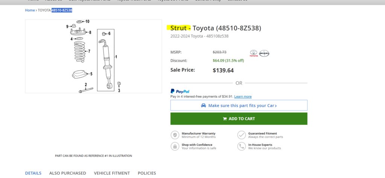This screenshot has height=178, width=385.
Task: Click the In-House Experts phone icon
Action: tap(242, 146)
